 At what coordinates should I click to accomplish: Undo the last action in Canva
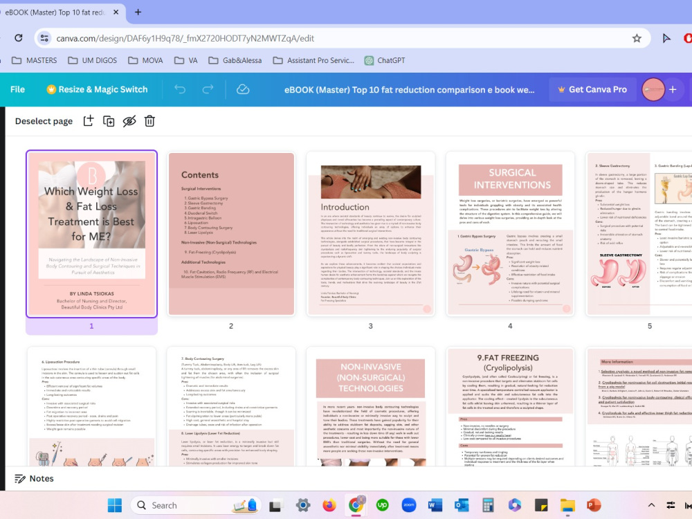point(180,89)
